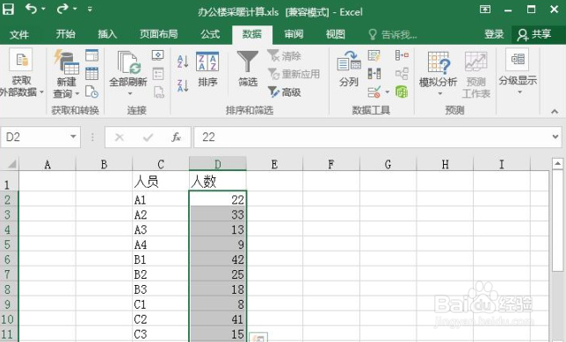Viewport: 566px width, 342px height.
Task: Click the 全部刷新 button
Action: 127,74
